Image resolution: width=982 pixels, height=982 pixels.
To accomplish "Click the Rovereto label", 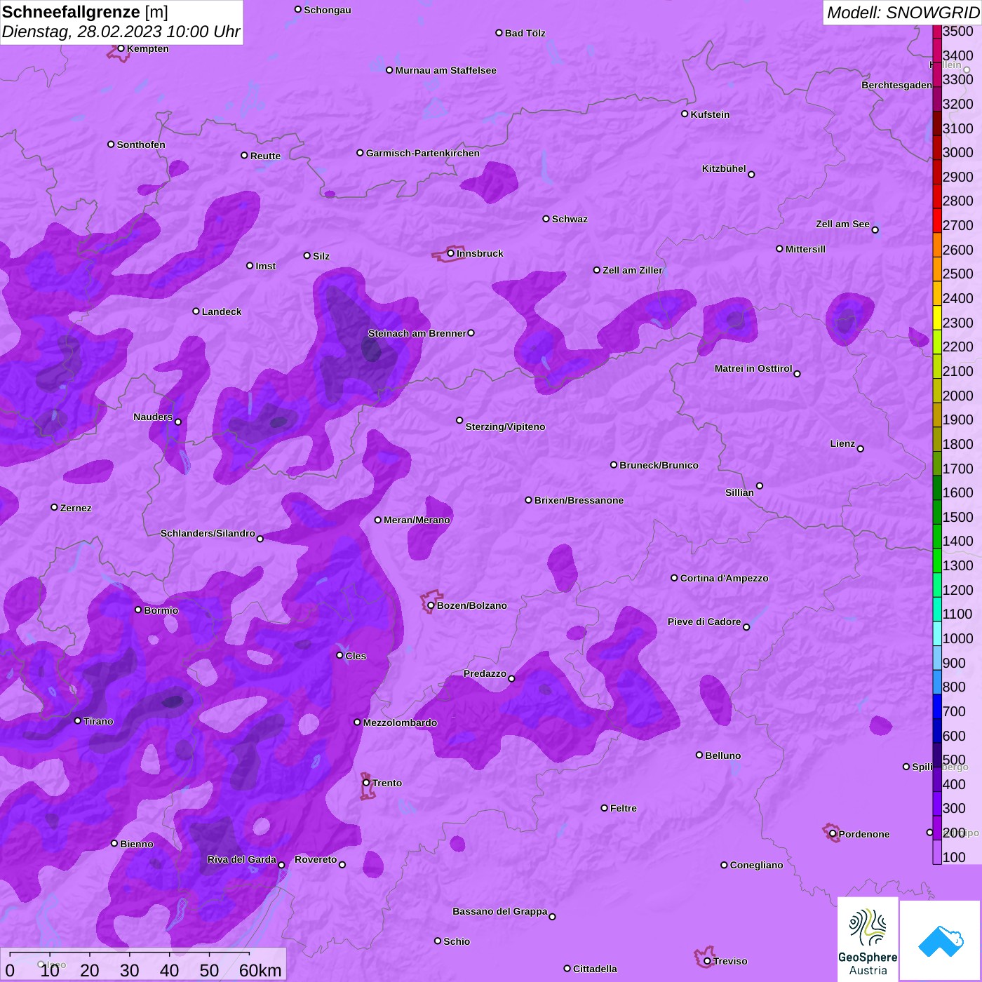I will pyautogui.click(x=316, y=859).
